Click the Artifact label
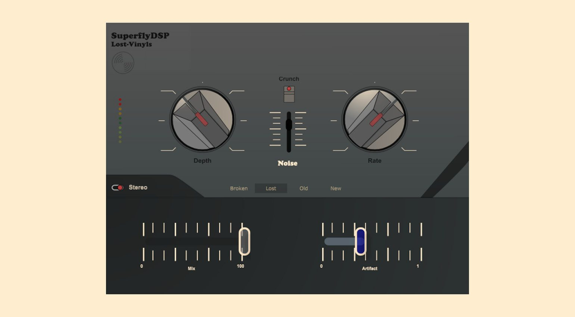Viewport: 575px width, 317px height. [369, 269]
